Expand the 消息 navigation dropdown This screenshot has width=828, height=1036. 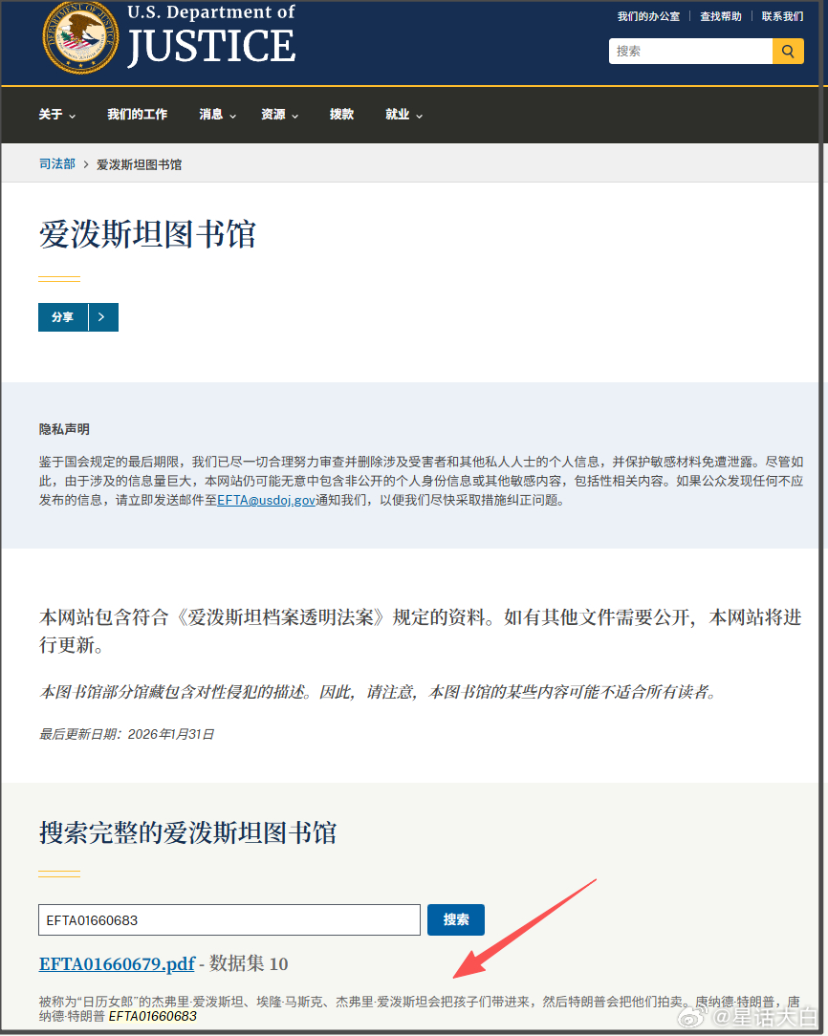(x=217, y=115)
